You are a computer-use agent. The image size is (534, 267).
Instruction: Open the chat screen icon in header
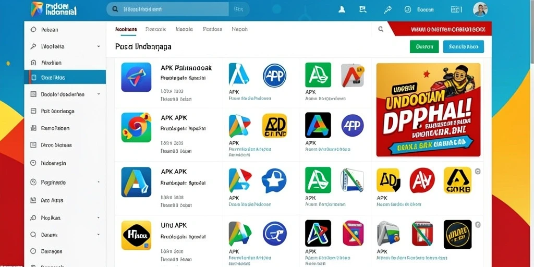(363, 9)
